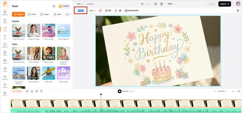
Task: Open the Text to Image tool
Action: click(x=49, y=32)
